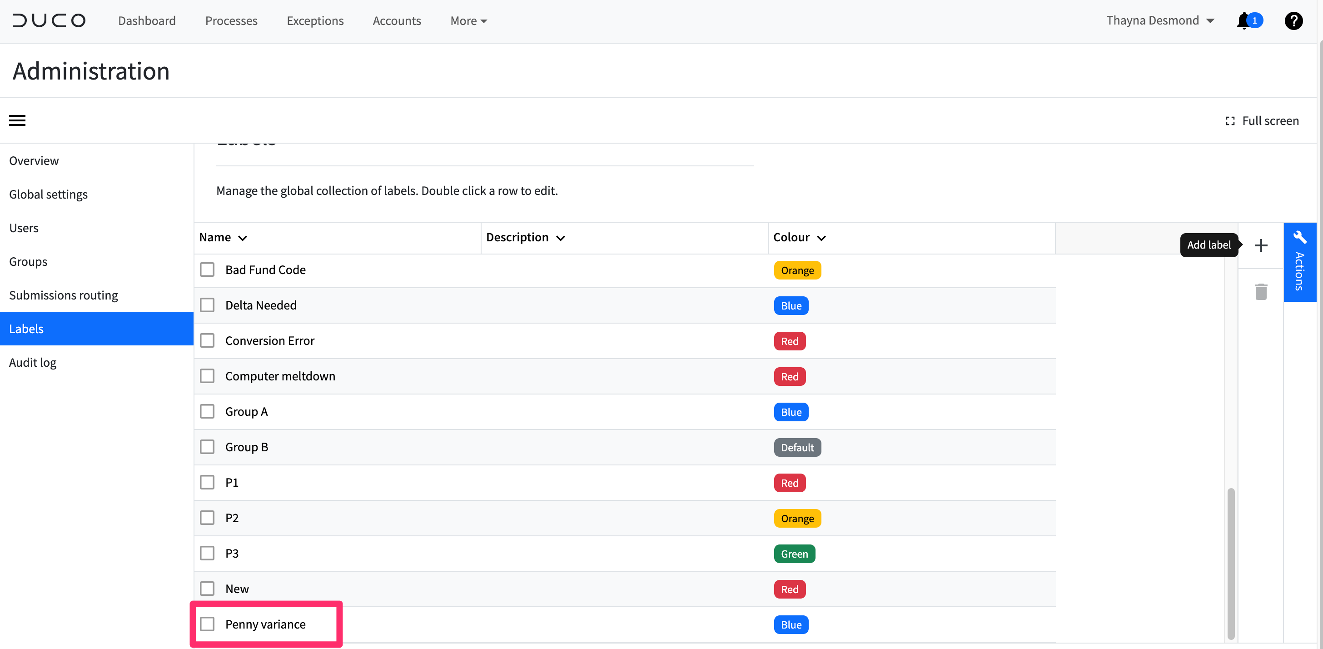Open the help question mark icon
The height and width of the screenshot is (649, 1323).
pos(1293,20)
